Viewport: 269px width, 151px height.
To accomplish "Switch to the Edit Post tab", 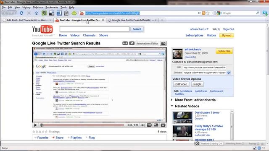I will pos(27,20).
